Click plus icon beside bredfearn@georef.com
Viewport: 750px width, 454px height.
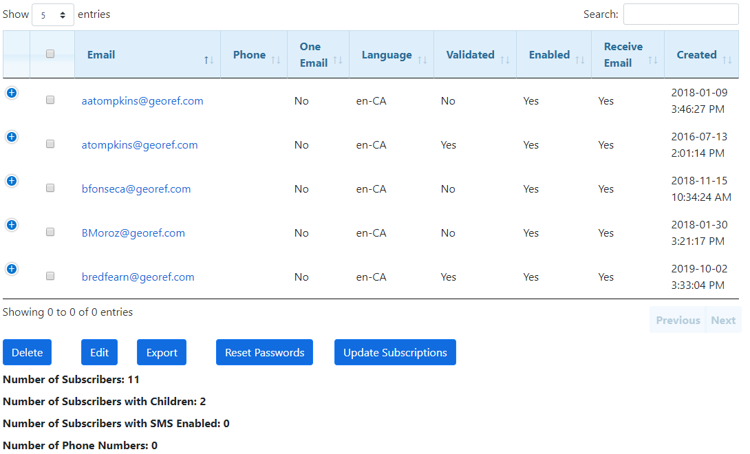pos(12,269)
